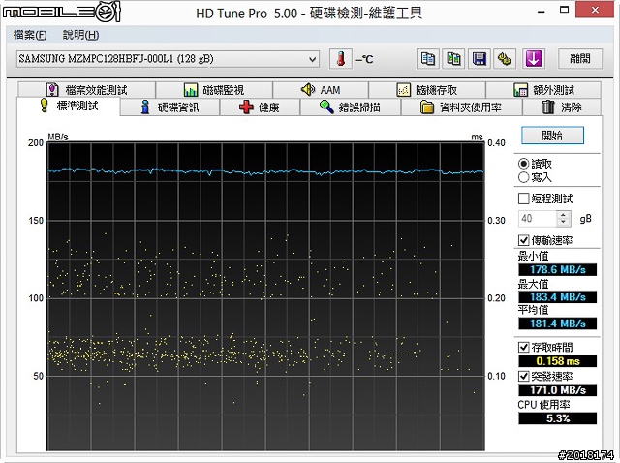The height and width of the screenshot is (463, 620).
Task: Open the 說明(H) menu
Action: pyautogui.click(x=80, y=35)
